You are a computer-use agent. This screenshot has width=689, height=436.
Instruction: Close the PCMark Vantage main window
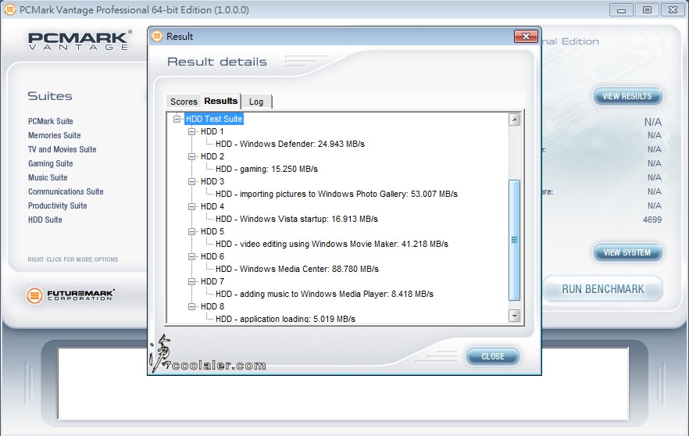coord(673,9)
